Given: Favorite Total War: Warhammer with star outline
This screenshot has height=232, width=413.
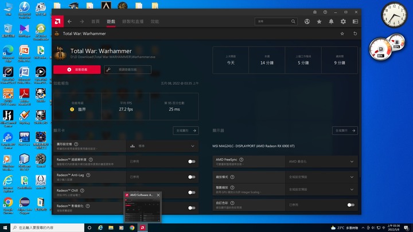Looking at the screenshot, I should [x=342, y=34].
